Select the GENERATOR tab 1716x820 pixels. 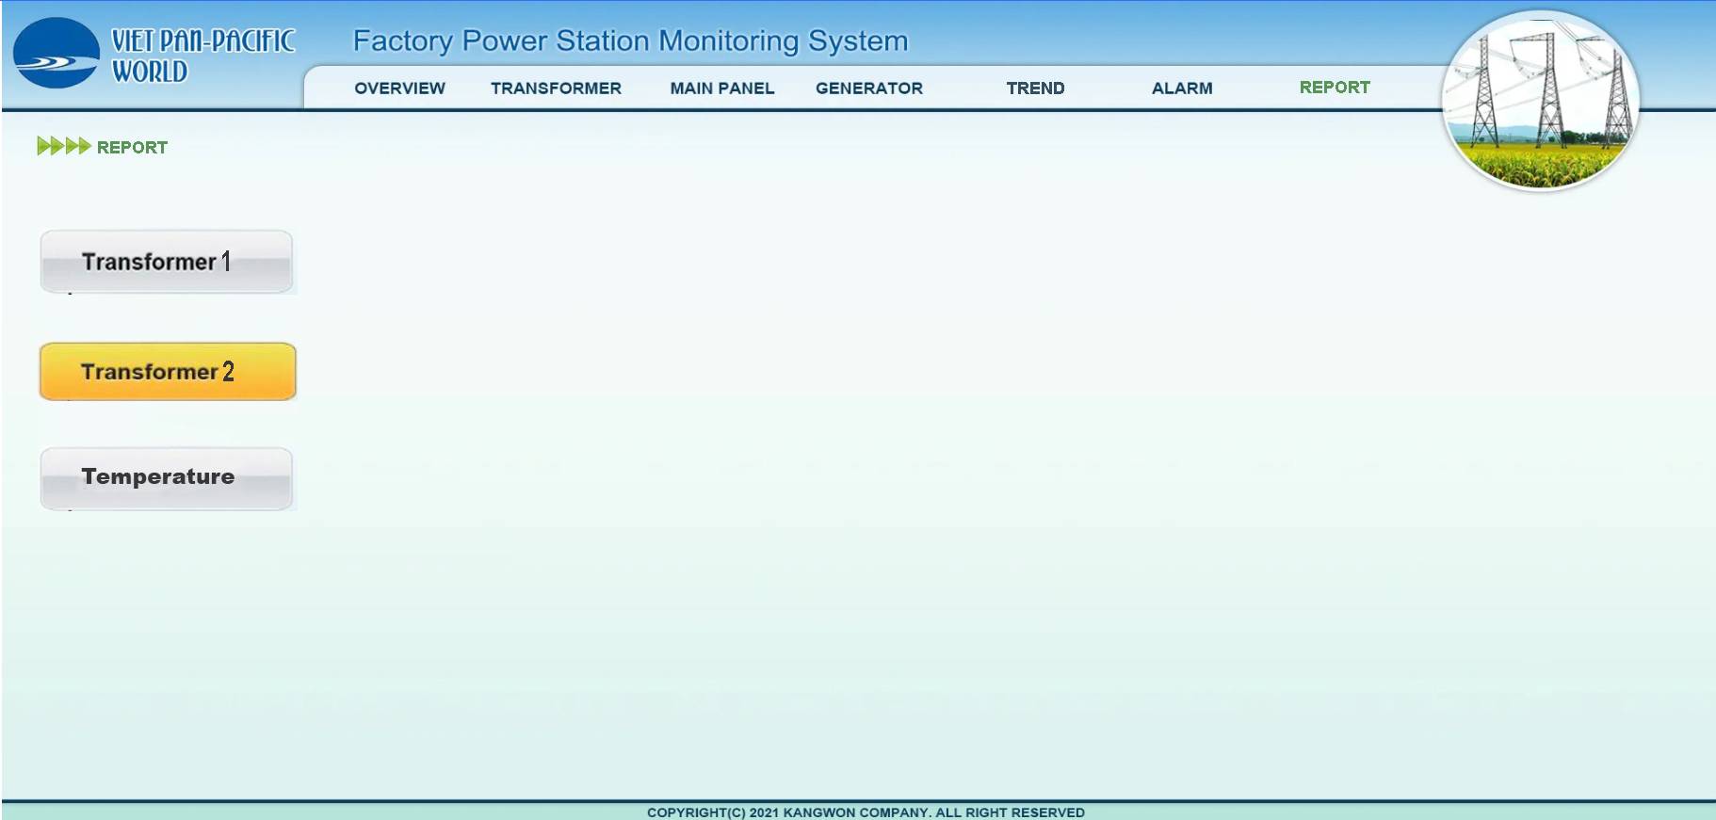[x=868, y=88]
